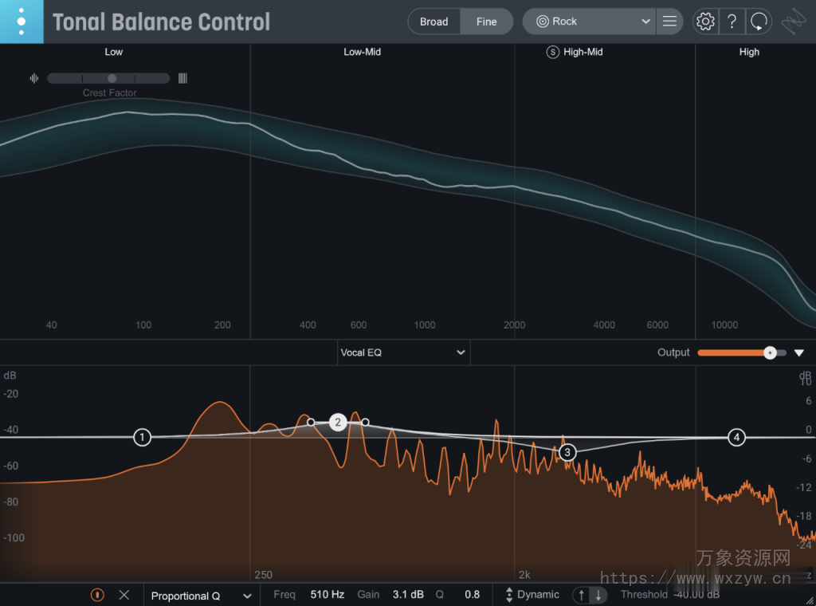Open the Vocal EQ track dropdown
The image size is (816, 606).
402,352
